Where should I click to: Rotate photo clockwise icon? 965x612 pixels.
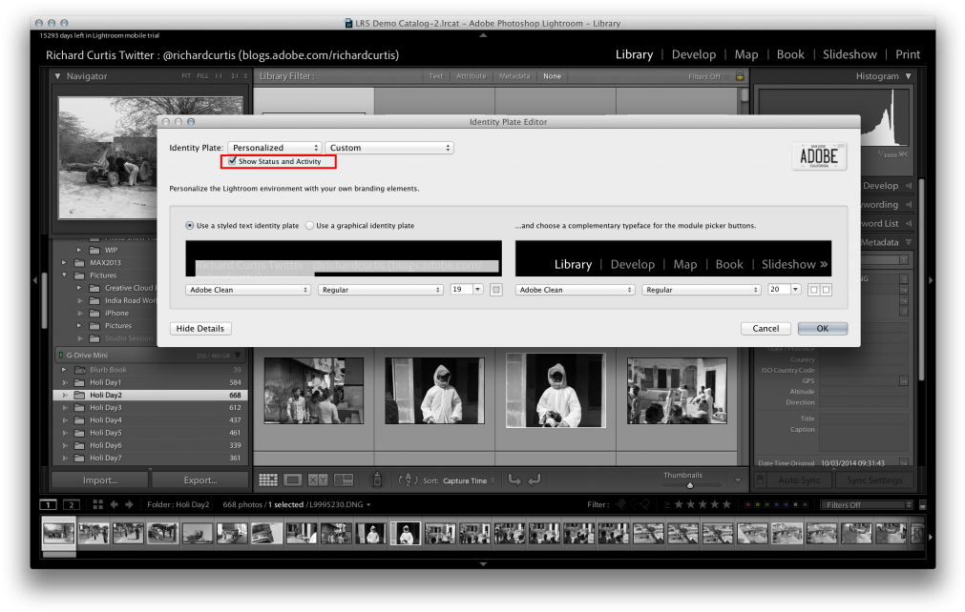pyautogui.click(x=535, y=479)
